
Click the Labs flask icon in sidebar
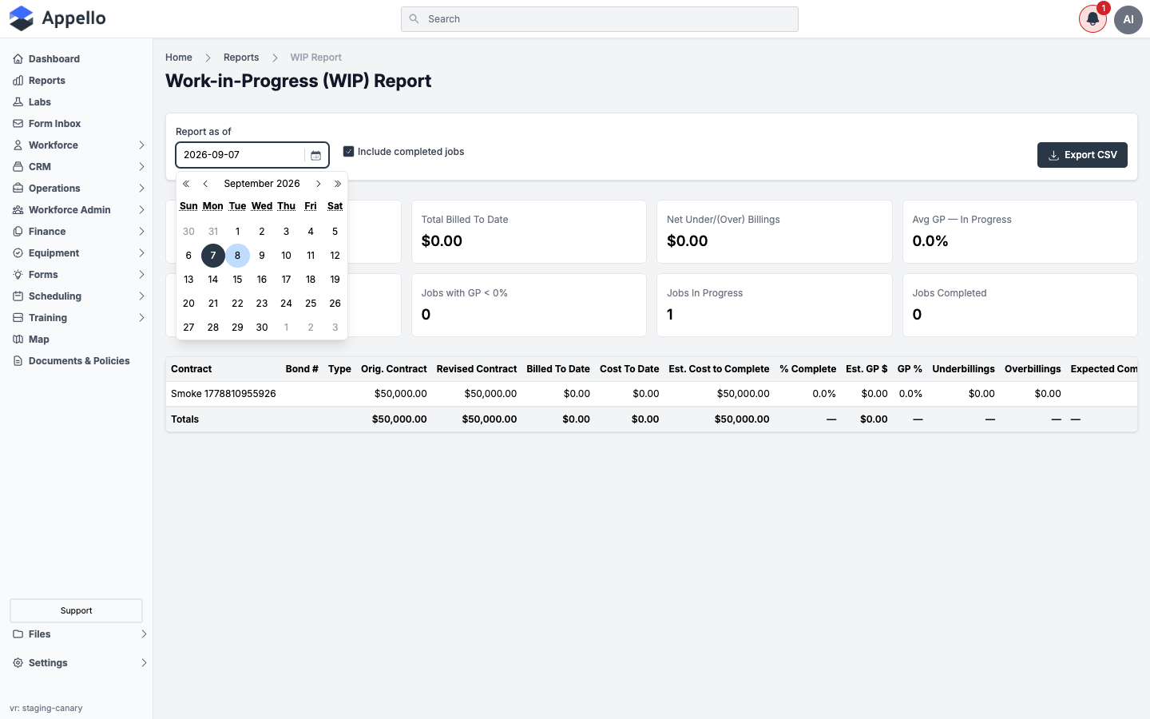[18, 102]
